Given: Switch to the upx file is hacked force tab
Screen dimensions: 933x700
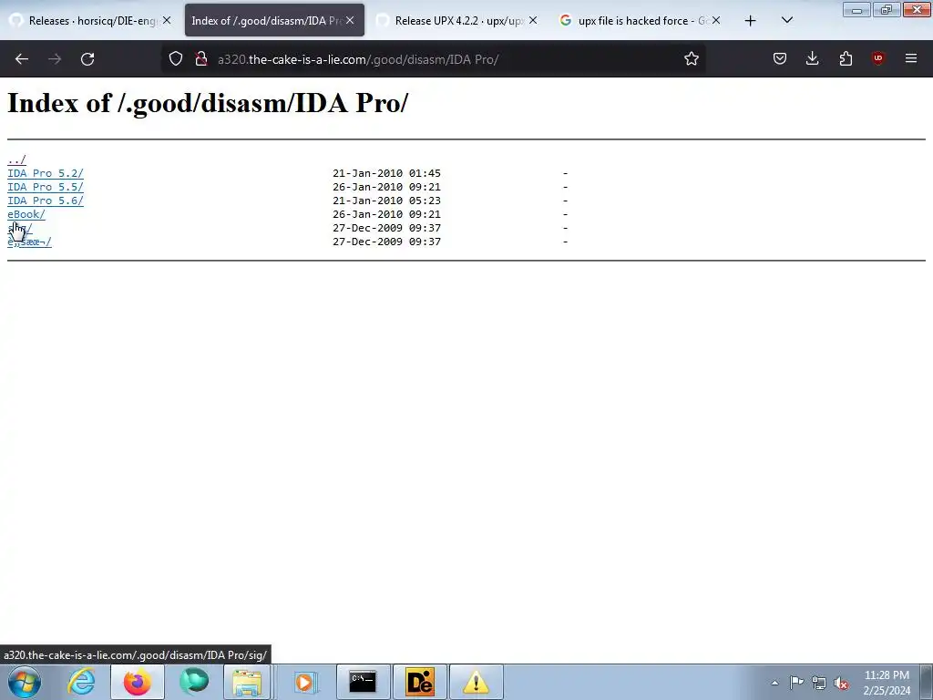Looking at the screenshot, I should (641, 20).
